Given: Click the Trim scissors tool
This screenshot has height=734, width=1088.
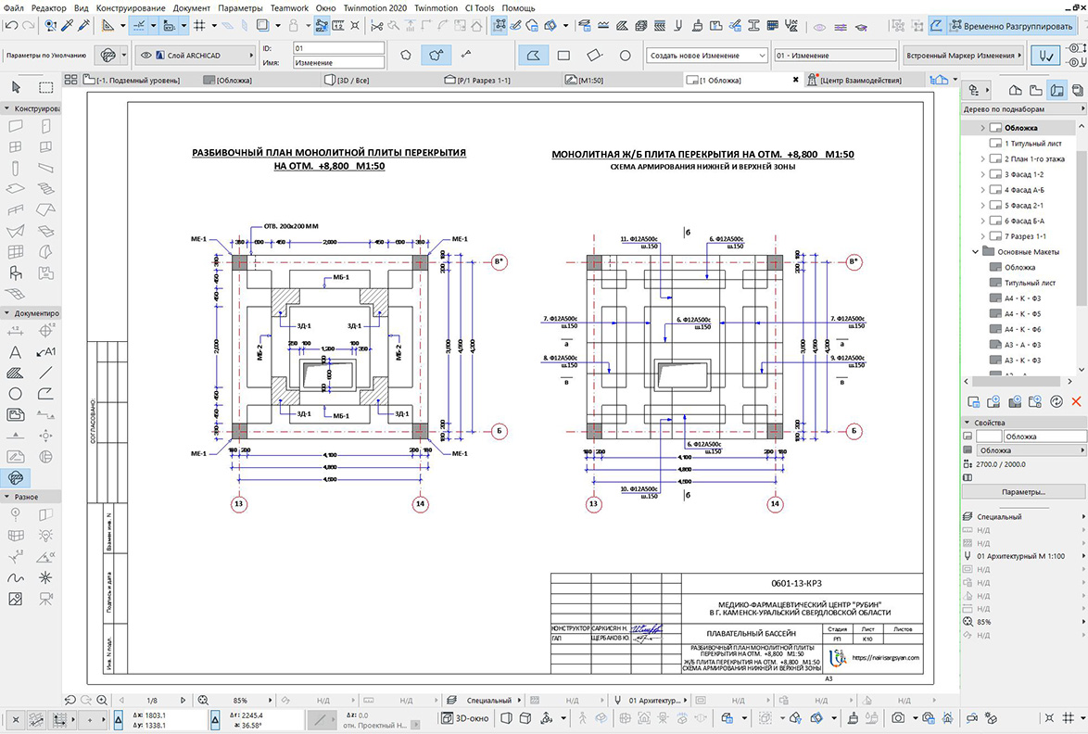Looking at the screenshot, I should click(x=377, y=26).
